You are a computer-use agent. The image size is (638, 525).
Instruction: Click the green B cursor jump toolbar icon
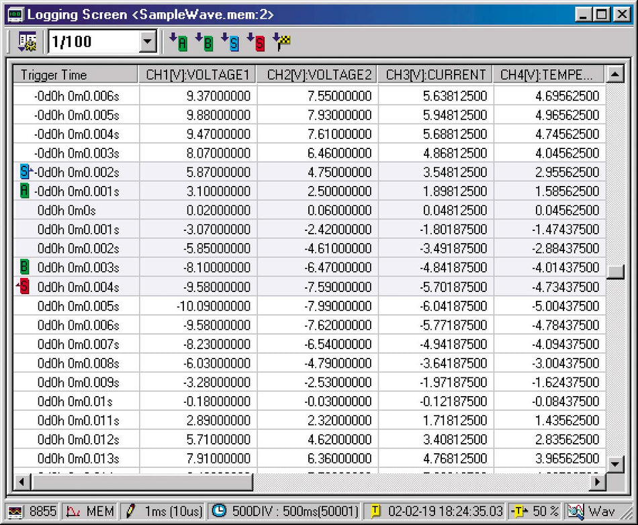tap(204, 42)
